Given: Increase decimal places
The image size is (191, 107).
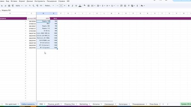Looking at the screenshot, I should (37, 6).
